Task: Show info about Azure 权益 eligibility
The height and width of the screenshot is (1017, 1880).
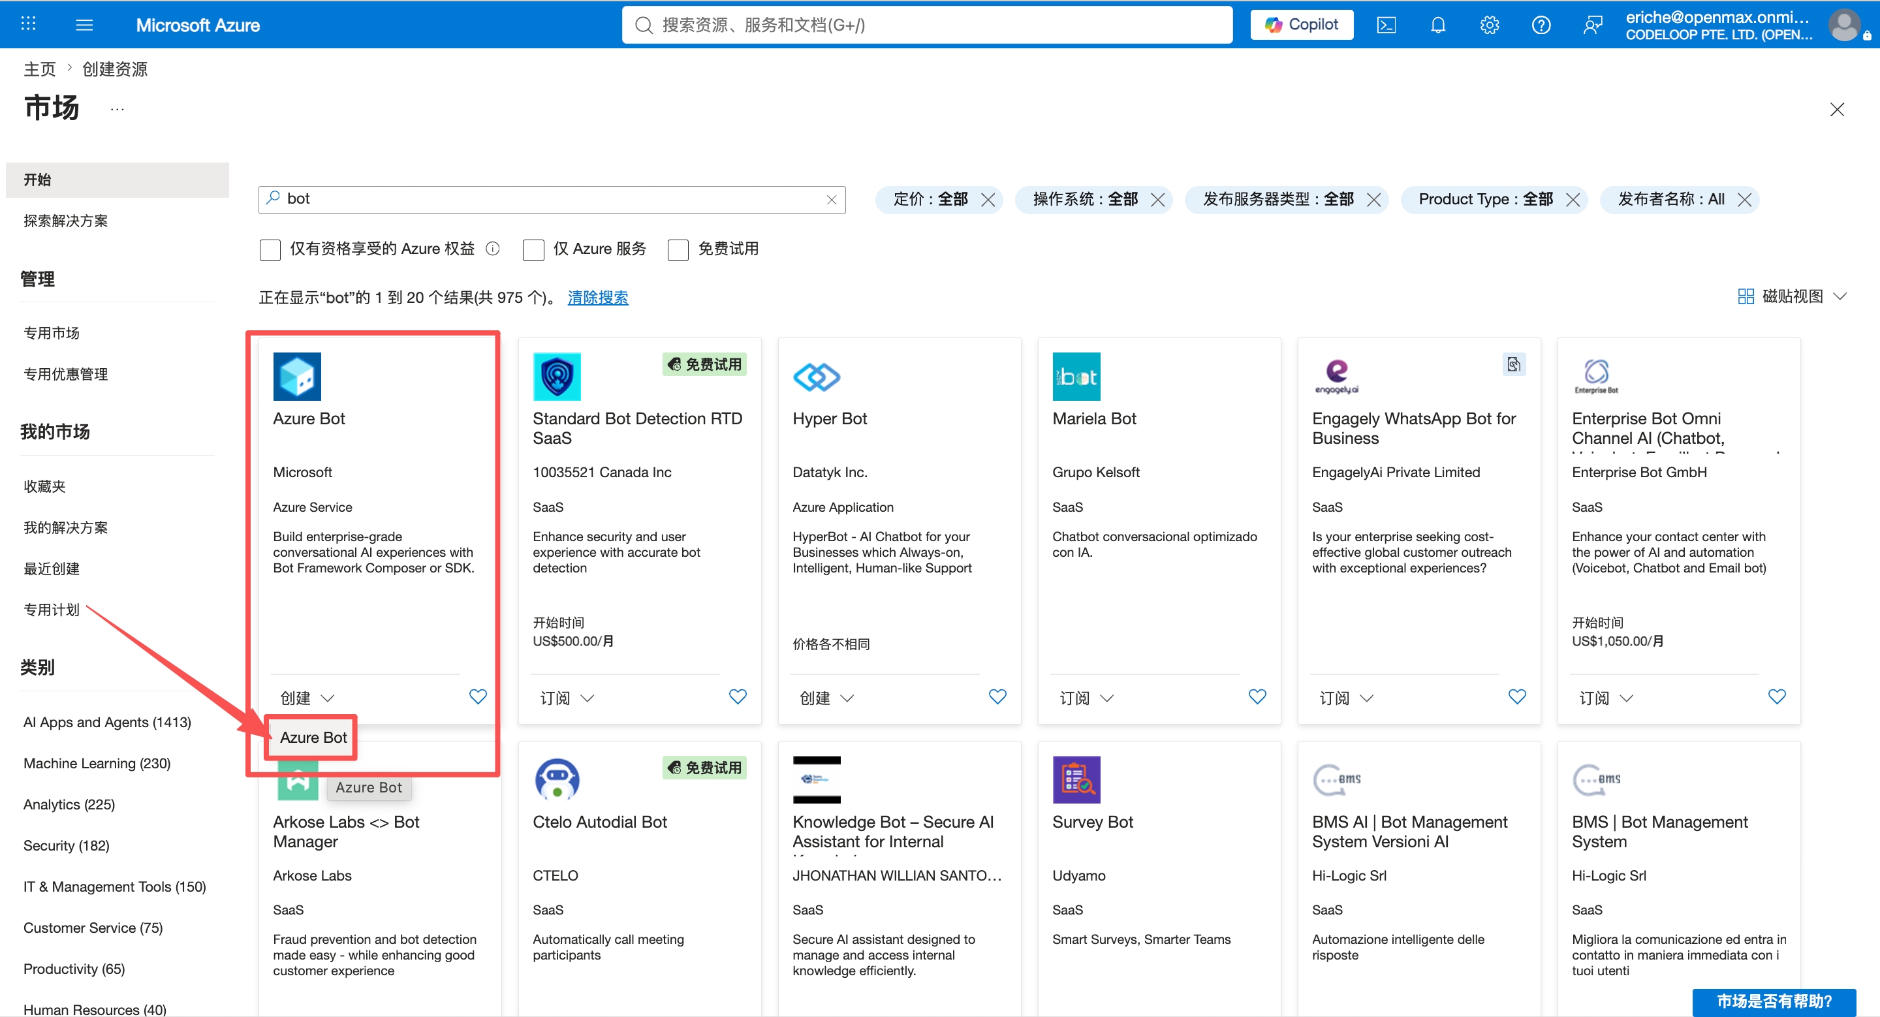Action: tap(493, 249)
